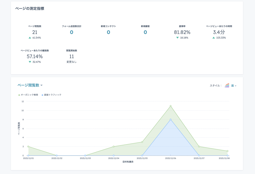This screenshot has width=255, height=174.
Task: Click the down arrow beside 18.18%
Action: tap(178, 38)
